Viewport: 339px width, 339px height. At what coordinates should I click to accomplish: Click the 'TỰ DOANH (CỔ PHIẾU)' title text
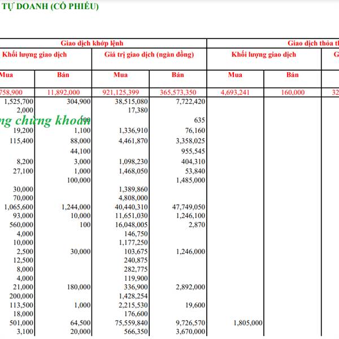tap(50, 6)
